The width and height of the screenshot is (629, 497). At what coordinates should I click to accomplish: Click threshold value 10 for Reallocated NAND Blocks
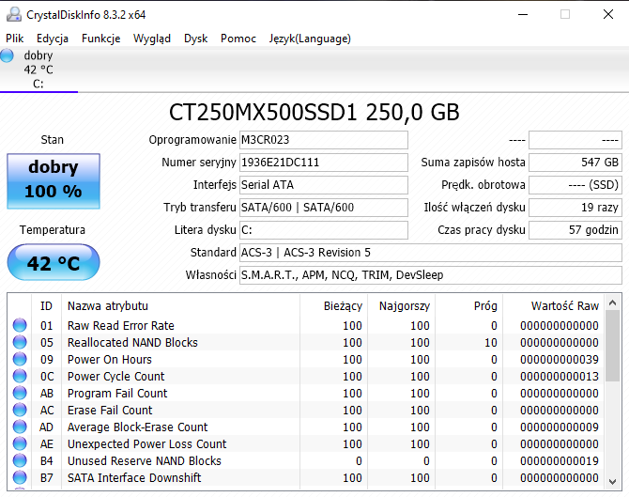(491, 342)
